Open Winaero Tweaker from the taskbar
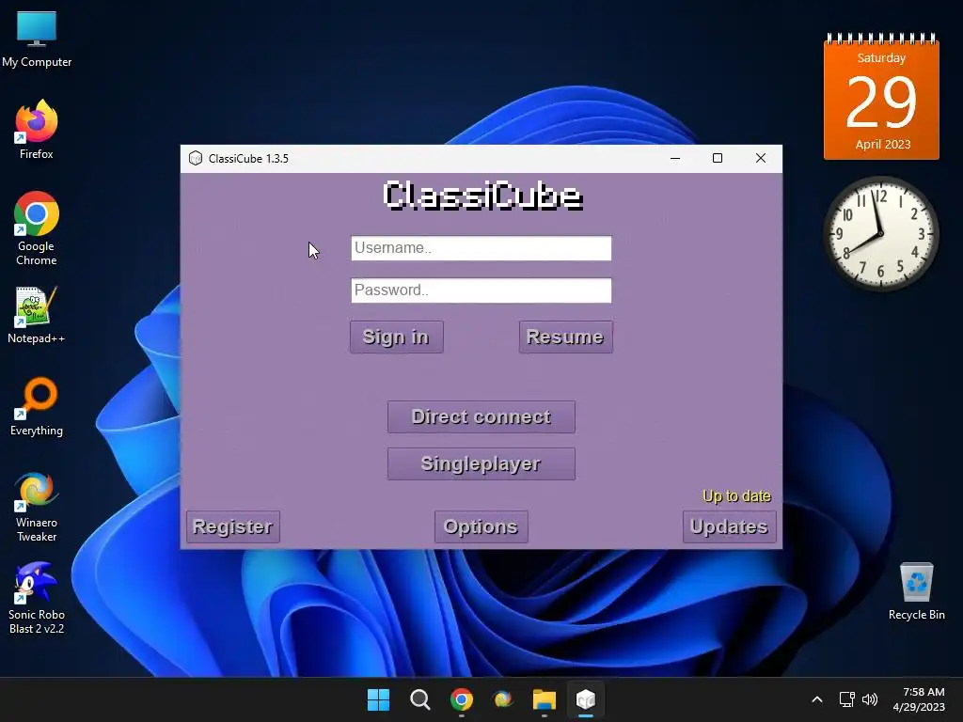963x722 pixels. (x=503, y=699)
